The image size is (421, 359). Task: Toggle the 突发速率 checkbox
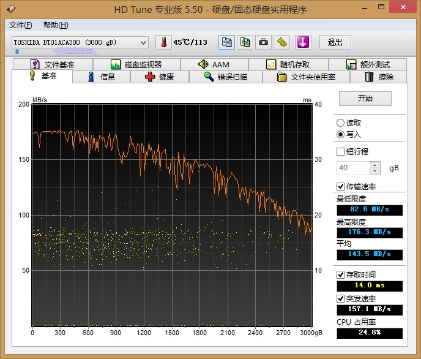tap(340, 298)
